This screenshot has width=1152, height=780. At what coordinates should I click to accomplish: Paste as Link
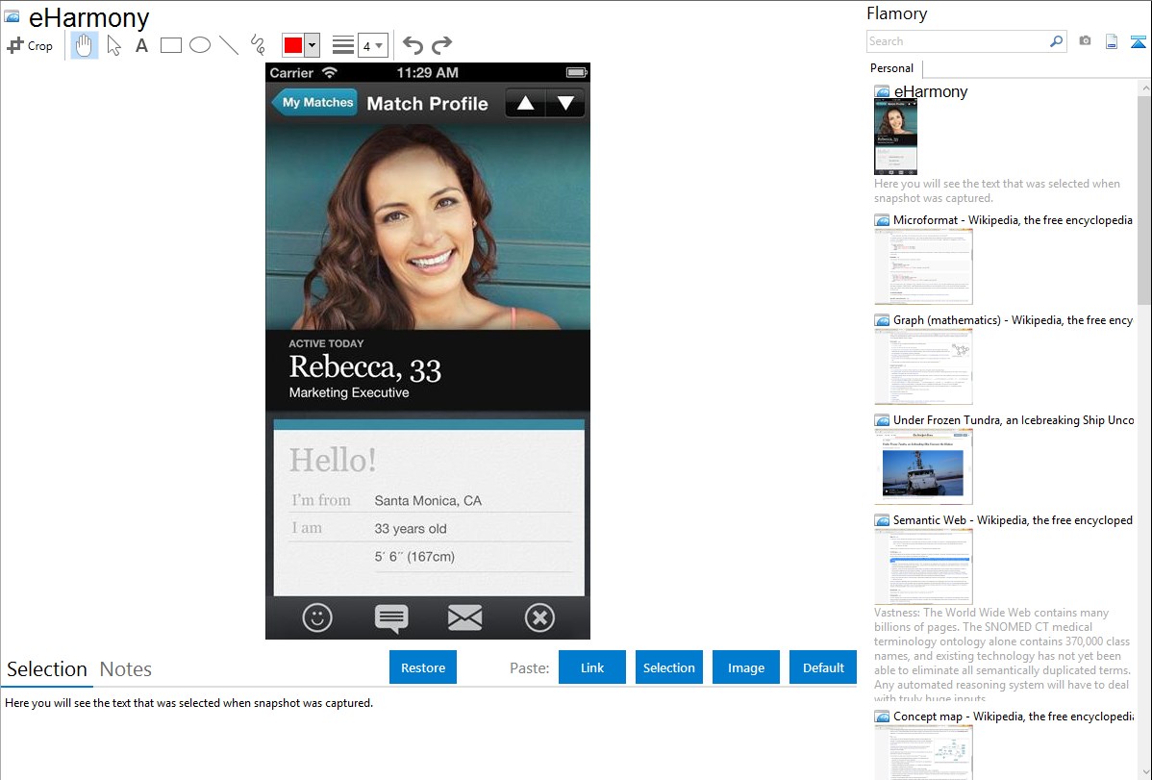click(591, 667)
